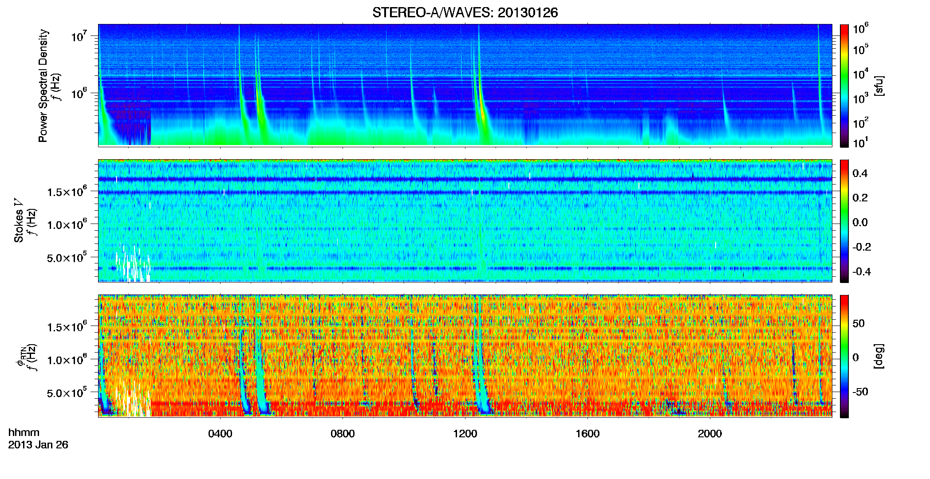Click the title STEREO-A/WAVES: 20130126
Viewport: 930px width, 479px height.
465,13
